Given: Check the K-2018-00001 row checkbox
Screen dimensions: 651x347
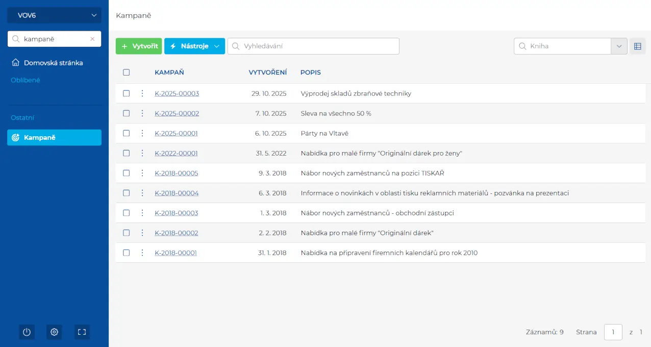Looking at the screenshot, I should (x=127, y=253).
